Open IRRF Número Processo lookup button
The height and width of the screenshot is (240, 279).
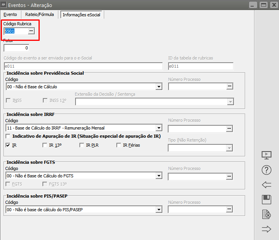(x=229, y=128)
